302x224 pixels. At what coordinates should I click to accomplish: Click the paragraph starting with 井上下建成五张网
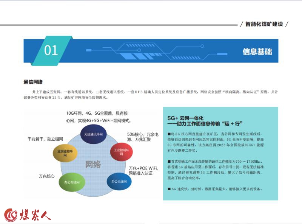(x=151, y=94)
